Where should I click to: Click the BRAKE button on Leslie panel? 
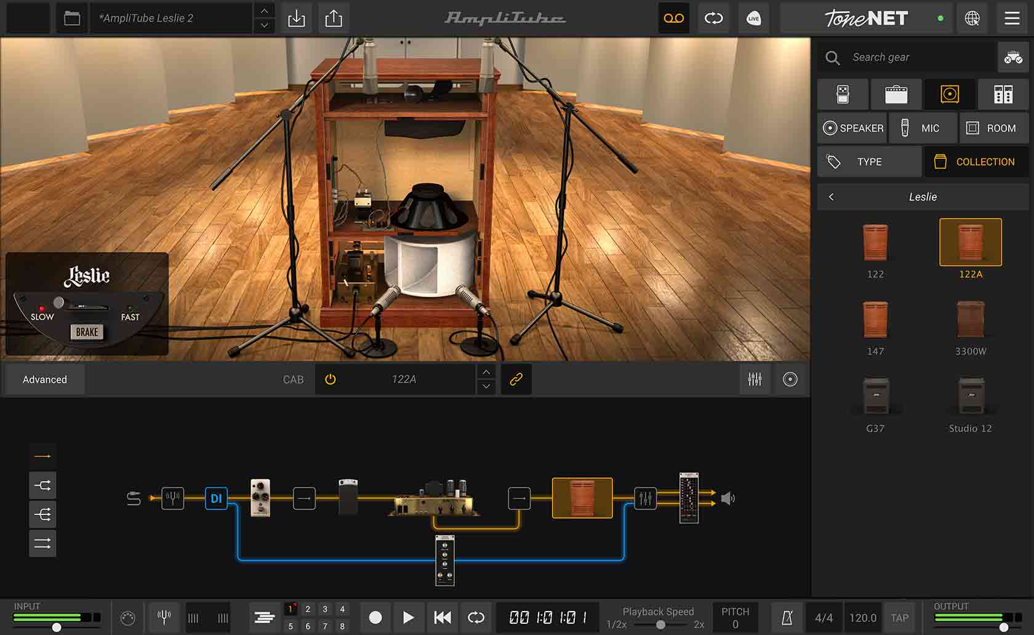point(87,332)
